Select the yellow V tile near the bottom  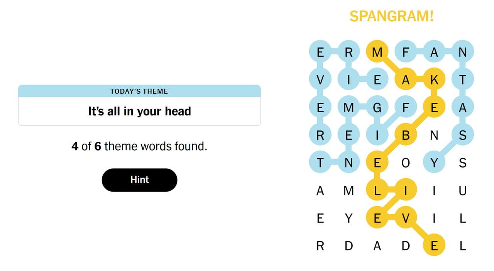[406, 218]
